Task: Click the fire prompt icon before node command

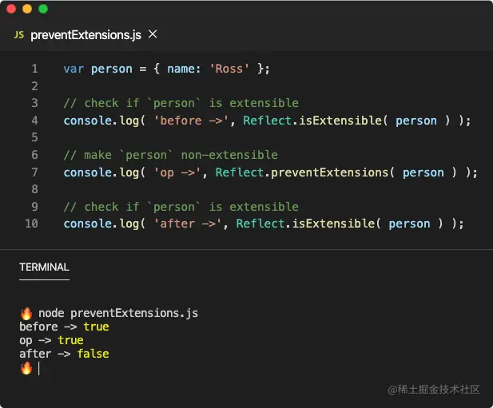Action: tap(26, 313)
